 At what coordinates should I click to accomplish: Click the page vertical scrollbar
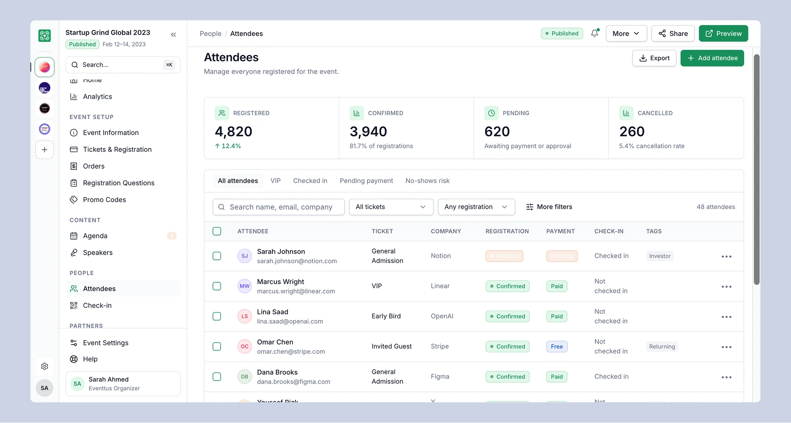pyautogui.click(x=756, y=170)
